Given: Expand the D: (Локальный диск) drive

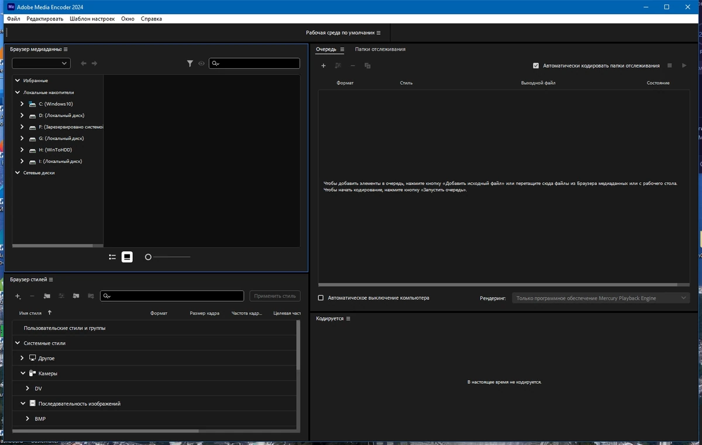Looking at the screenshot, I should click(x=22, y=115).
